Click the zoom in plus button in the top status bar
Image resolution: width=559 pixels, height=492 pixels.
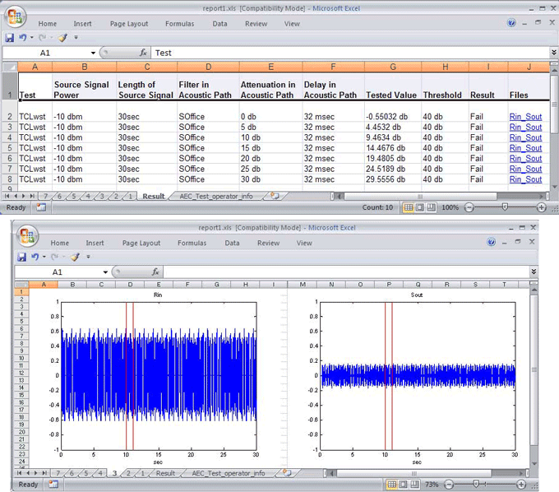click(x=541, y=207)
